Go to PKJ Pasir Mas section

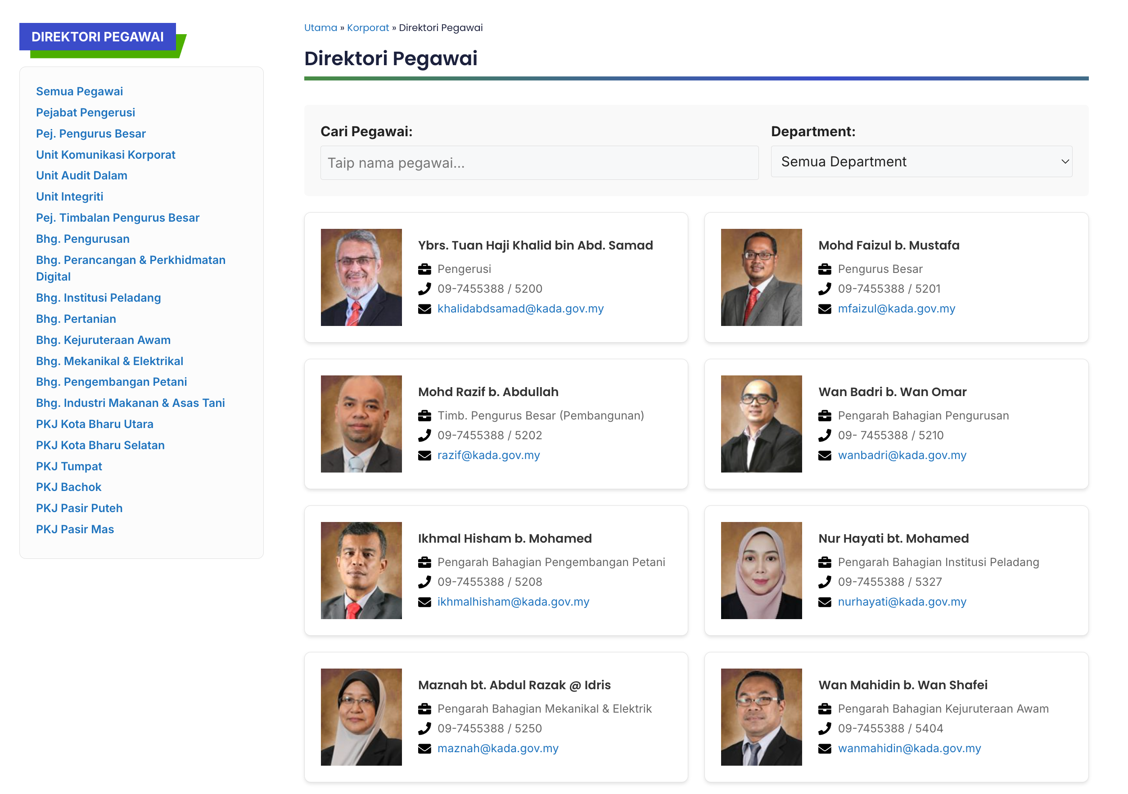click(75, 529)
